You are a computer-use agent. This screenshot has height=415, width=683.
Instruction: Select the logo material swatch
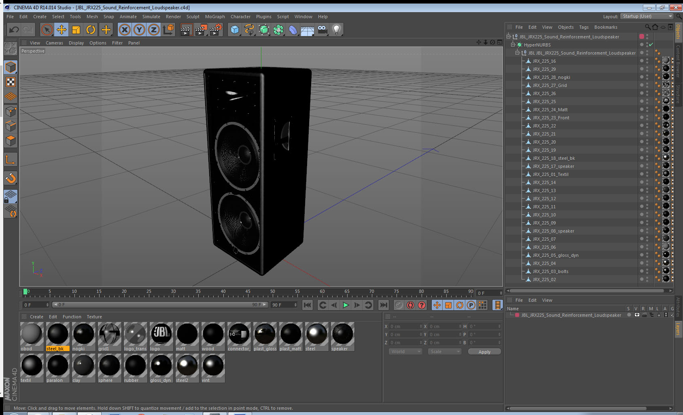point(161,337)
